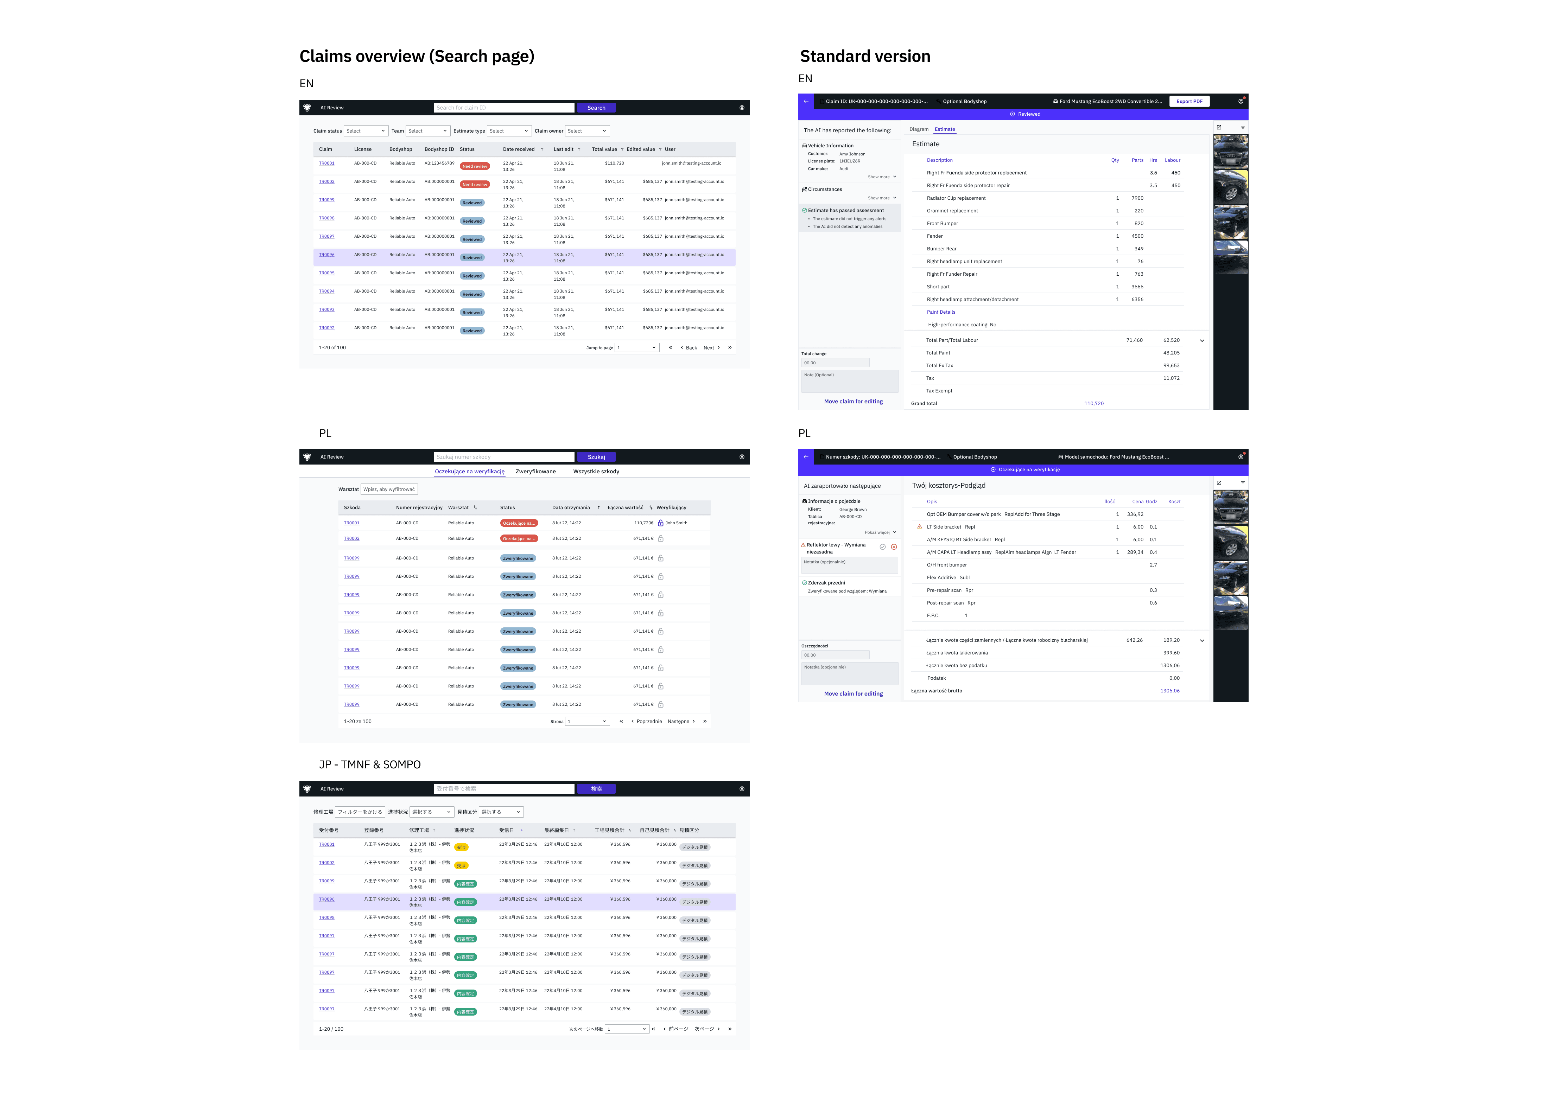The width and height of the screenshot is (1548, 1094).
Task: Open Wszystkie szkody tab
Action: (x=596, y=472)
